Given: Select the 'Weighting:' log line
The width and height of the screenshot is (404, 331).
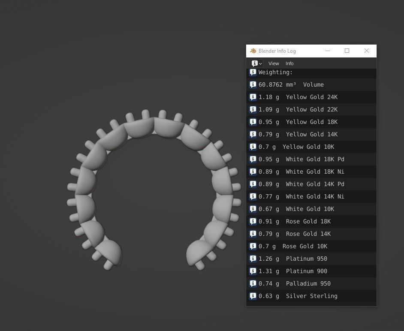Looking at the screenshot, I should point(311,72).
